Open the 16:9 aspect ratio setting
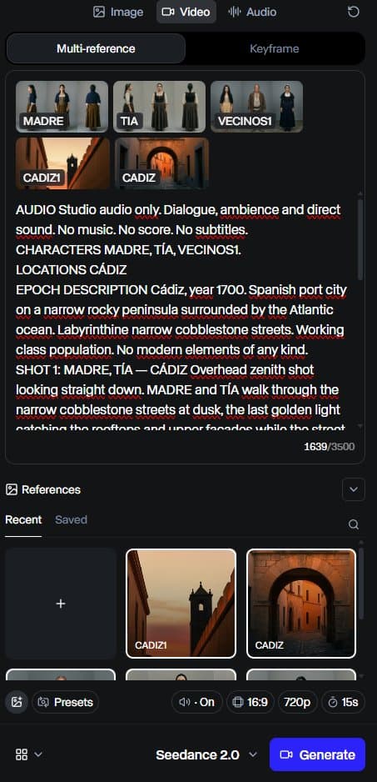This screenshot has height=782, width=377. (251, 702)
